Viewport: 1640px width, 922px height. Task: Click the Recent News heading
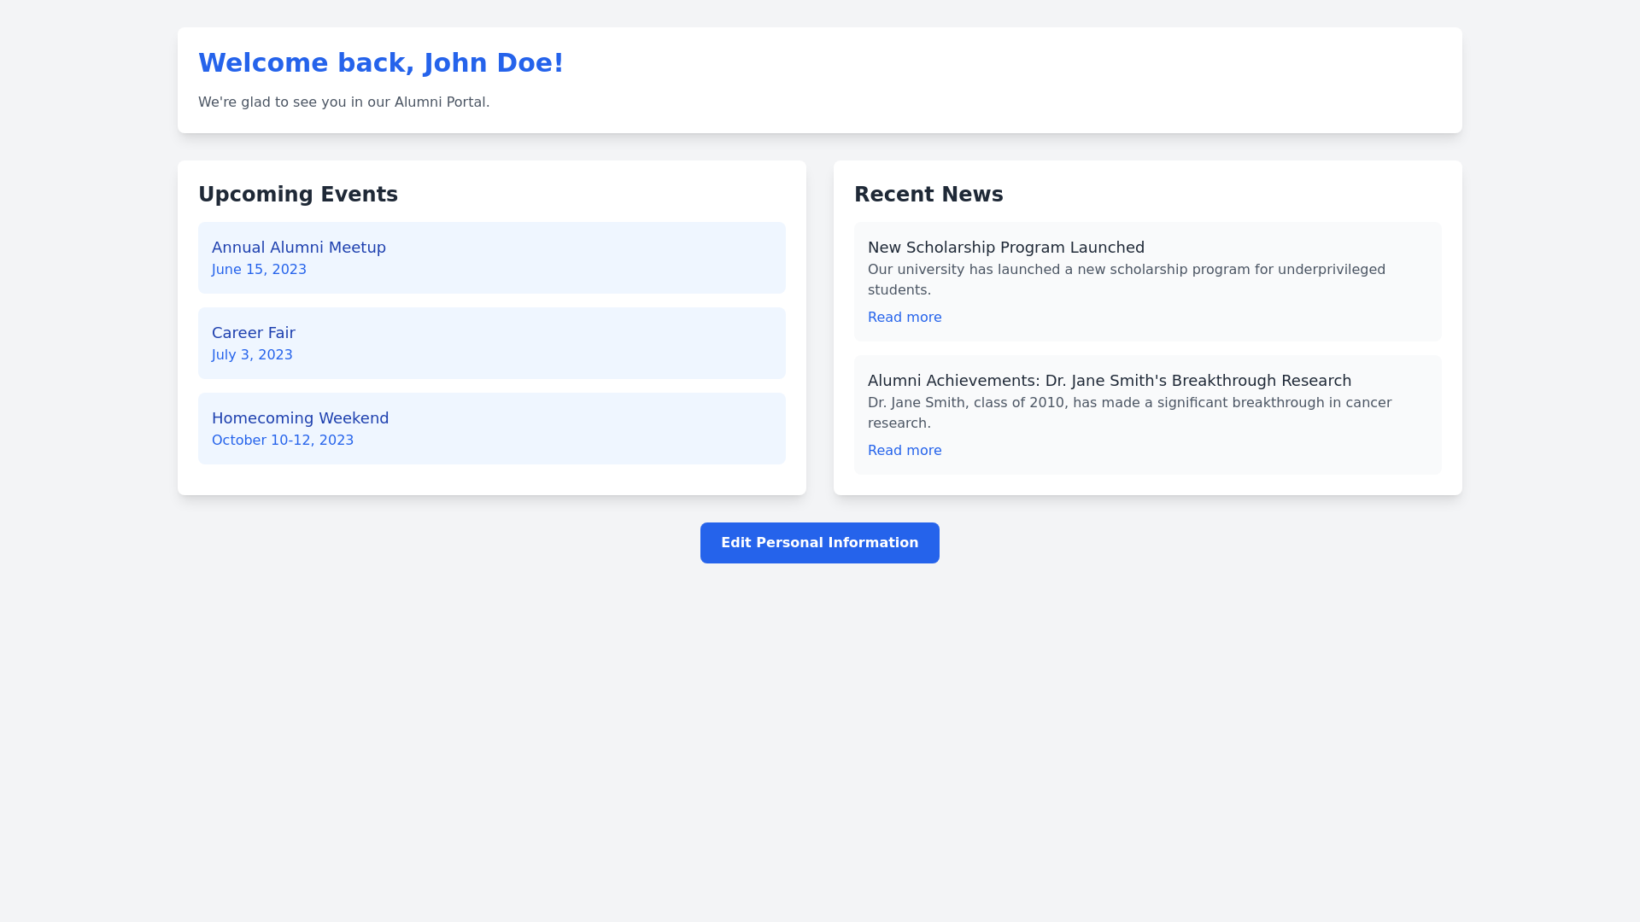click(x=928, y=195)
